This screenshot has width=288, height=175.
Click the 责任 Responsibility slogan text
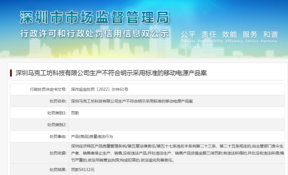(x=210, y=37)
